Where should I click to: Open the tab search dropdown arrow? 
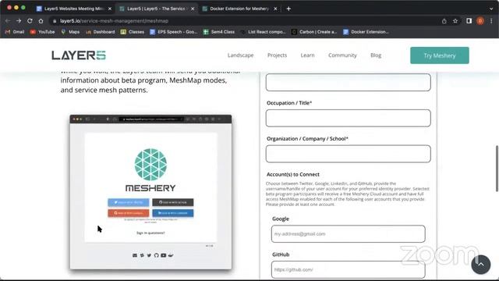point(491,9)
